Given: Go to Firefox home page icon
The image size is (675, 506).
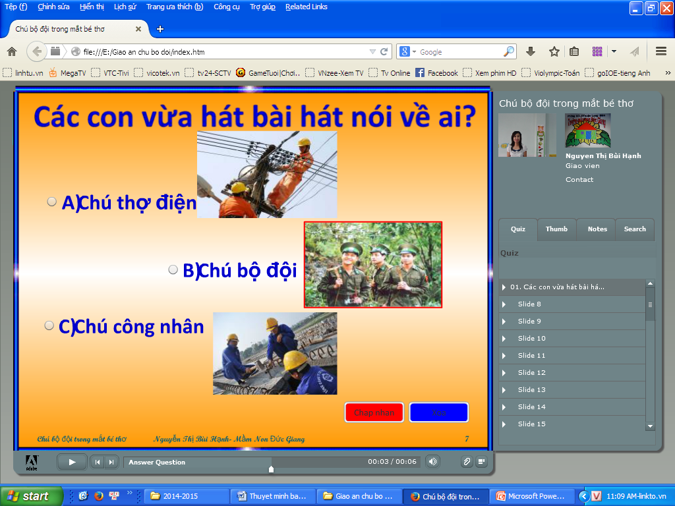Looking at the screenshot, I should [12, 51].
